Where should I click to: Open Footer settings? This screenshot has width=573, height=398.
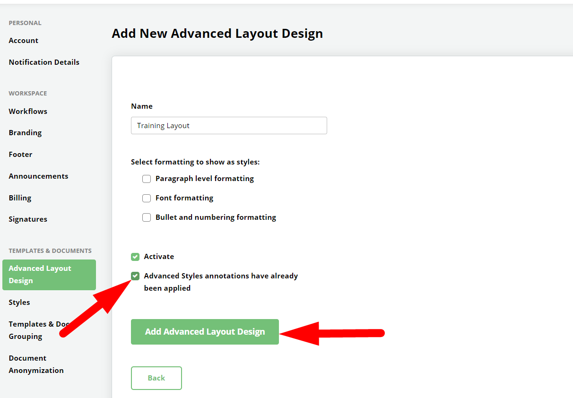tap(20, 155)
